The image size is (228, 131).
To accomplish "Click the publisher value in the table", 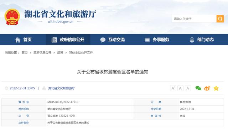I will tap(59, 109).
